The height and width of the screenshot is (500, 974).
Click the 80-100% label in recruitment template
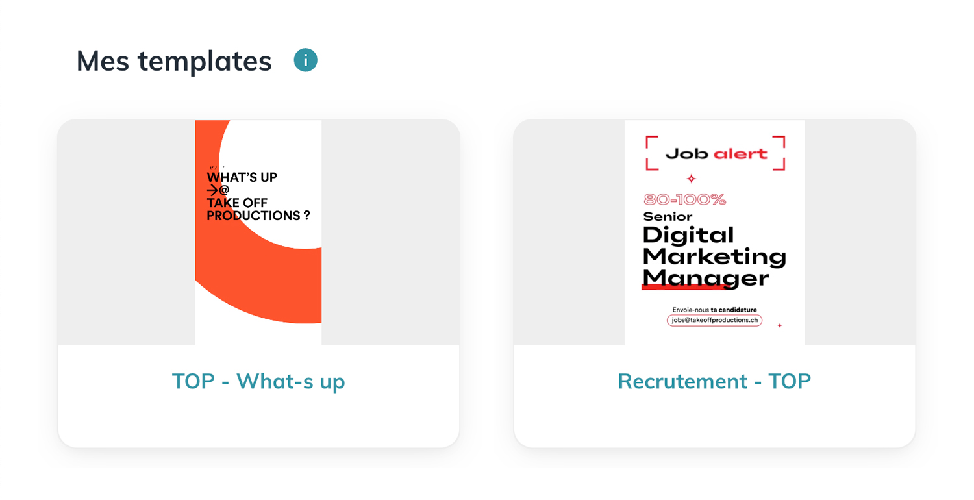tap(684, 200)
